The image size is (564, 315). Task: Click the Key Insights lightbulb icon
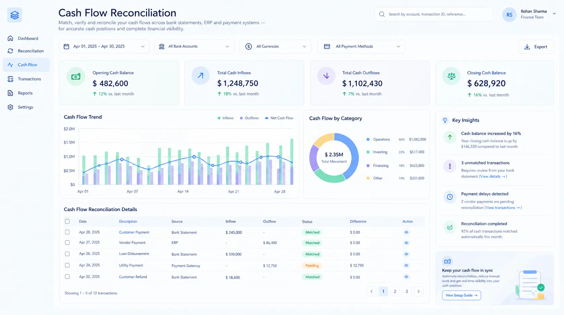(445, 120)
